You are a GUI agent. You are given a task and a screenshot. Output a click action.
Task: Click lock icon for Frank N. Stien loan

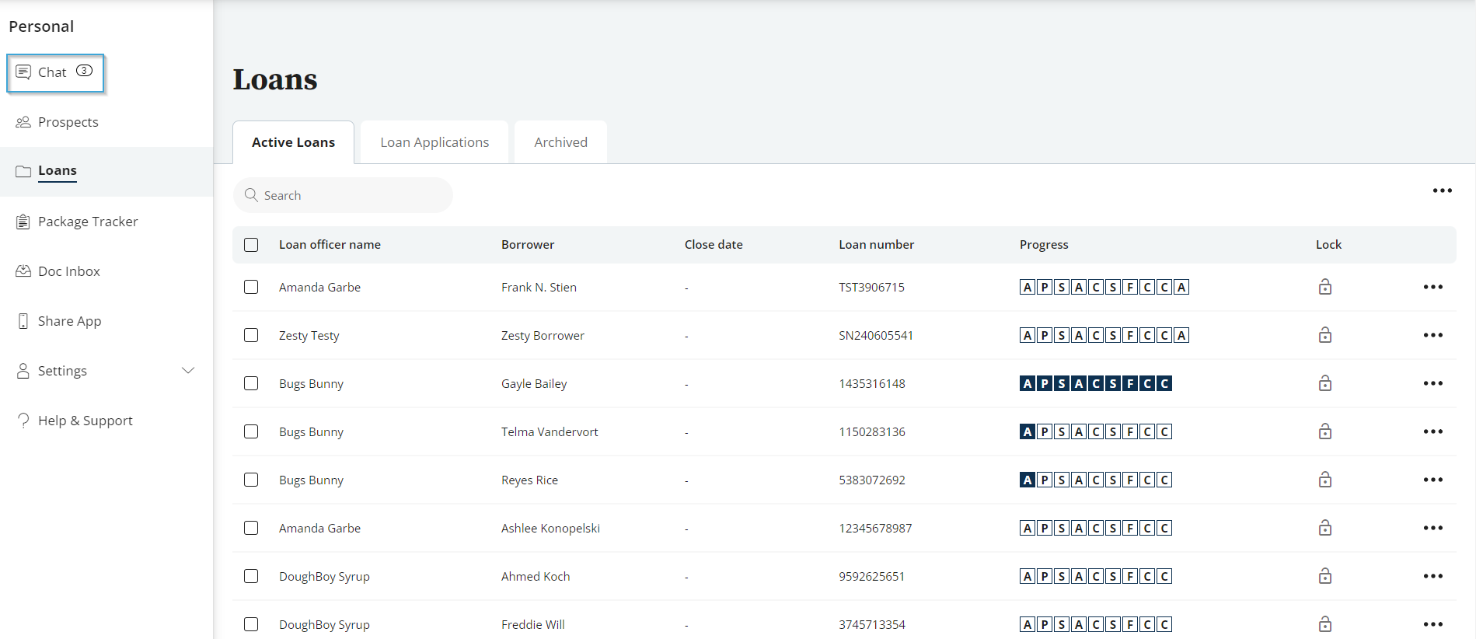(x=1324, y=287)
